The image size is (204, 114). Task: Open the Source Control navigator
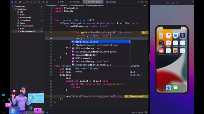pos(16,2)
